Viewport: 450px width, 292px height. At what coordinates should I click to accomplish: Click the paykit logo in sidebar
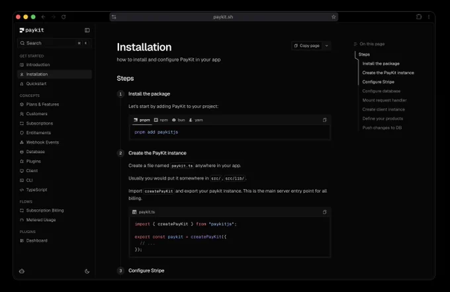point(32,30)
